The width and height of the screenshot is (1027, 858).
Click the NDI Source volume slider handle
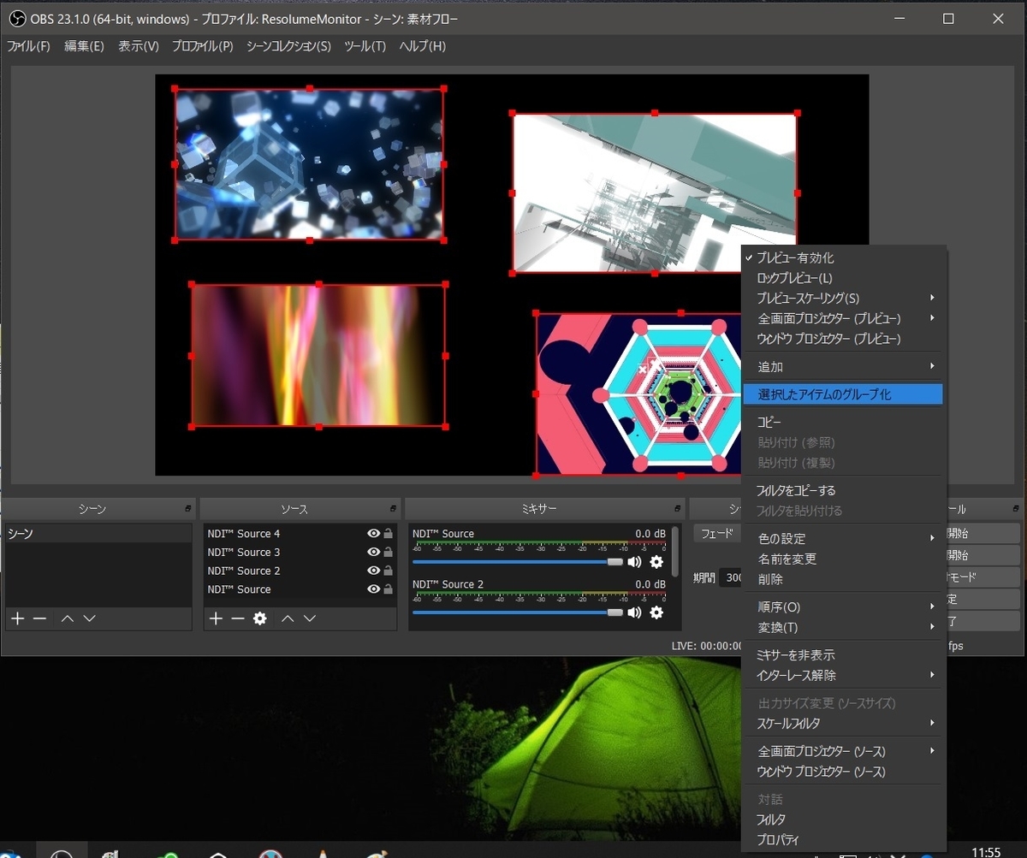pos(614,562)
